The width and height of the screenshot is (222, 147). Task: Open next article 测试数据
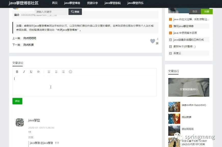(29, 45)
